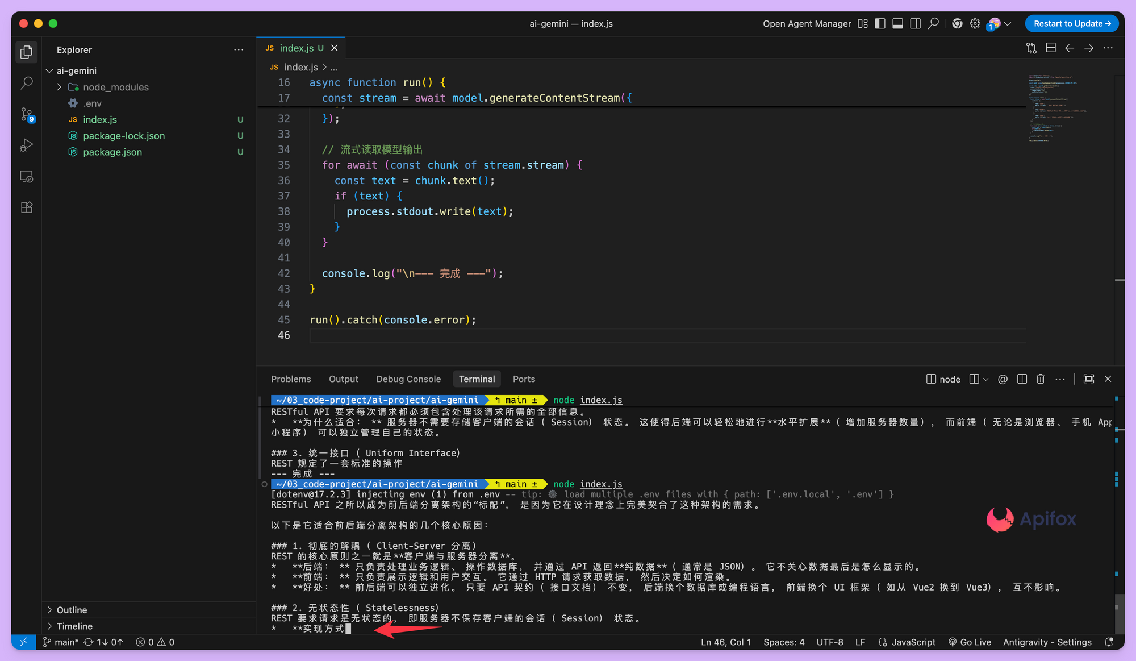
Task: Click Go Live in status bar
Action: tap(970, 642)
